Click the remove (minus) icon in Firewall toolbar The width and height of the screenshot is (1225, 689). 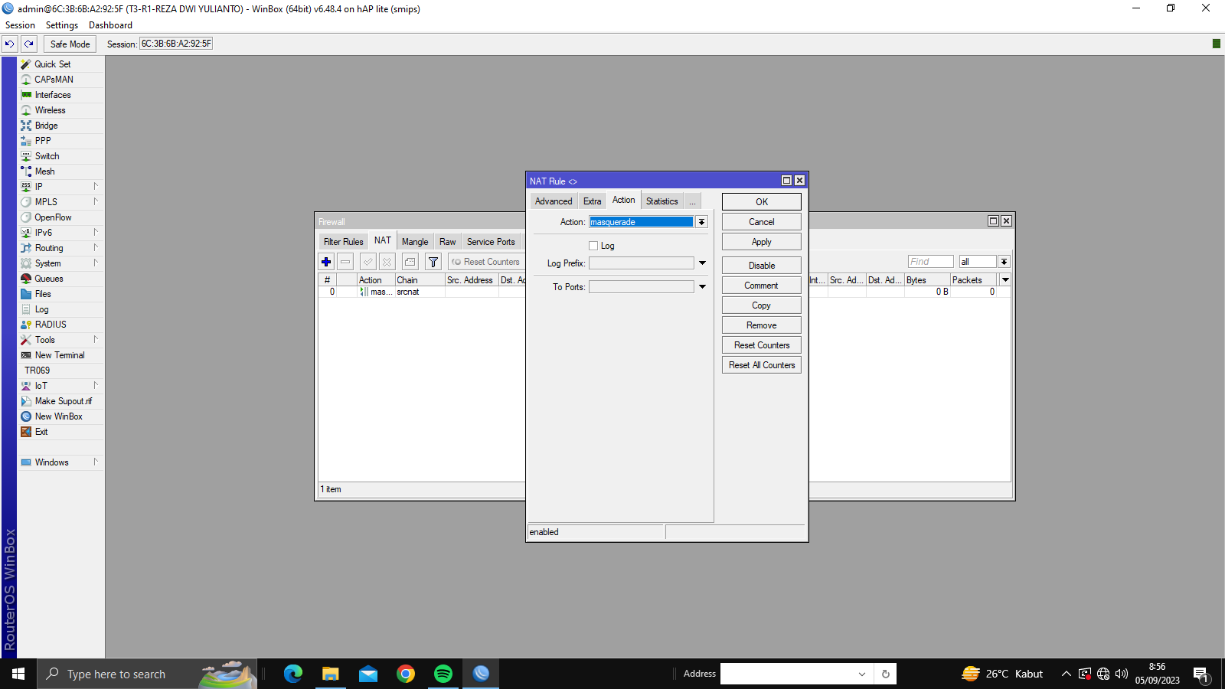345,262
